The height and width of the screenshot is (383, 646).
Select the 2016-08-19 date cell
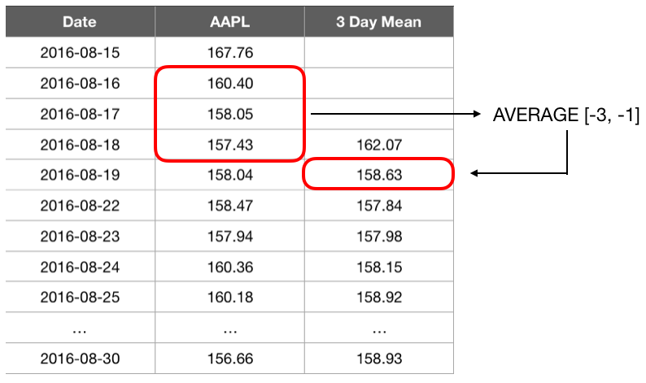[x=79, y=175]
